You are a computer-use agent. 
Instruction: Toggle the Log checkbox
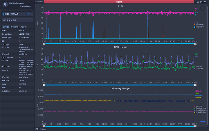[x=41, y=129]
